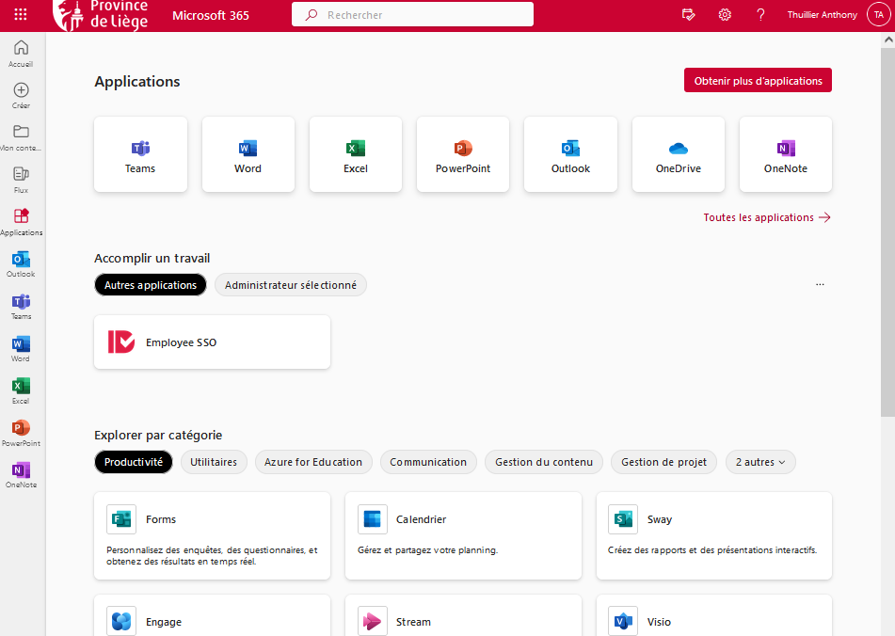Select the Gestion du contenu category
Screen dimensions: 895x636
click(544, 462)
